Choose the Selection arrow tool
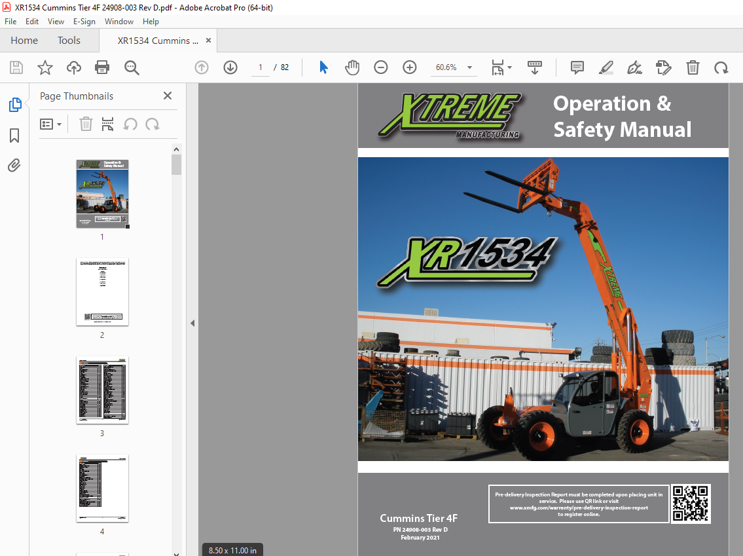 pos(323,67)
